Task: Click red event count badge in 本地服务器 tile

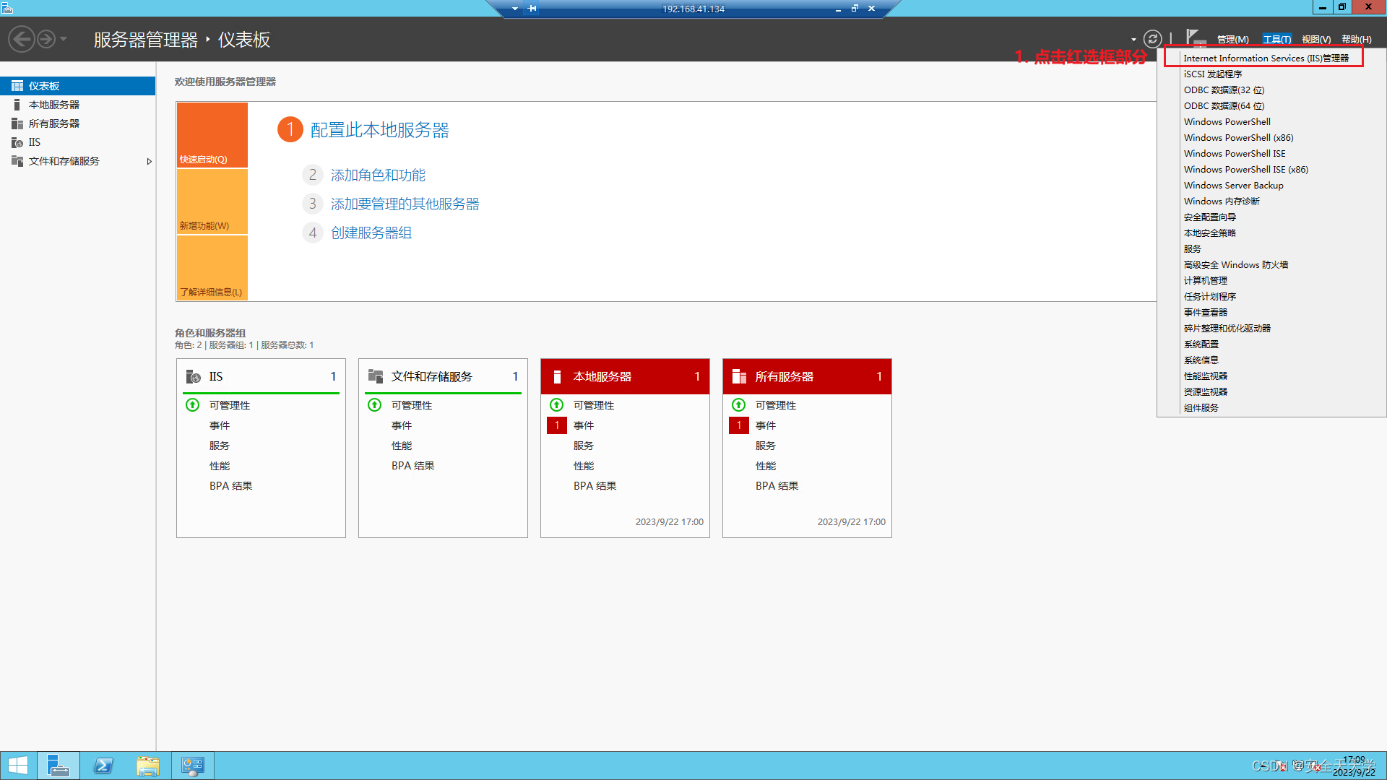Action: click(x=557, y=425)
